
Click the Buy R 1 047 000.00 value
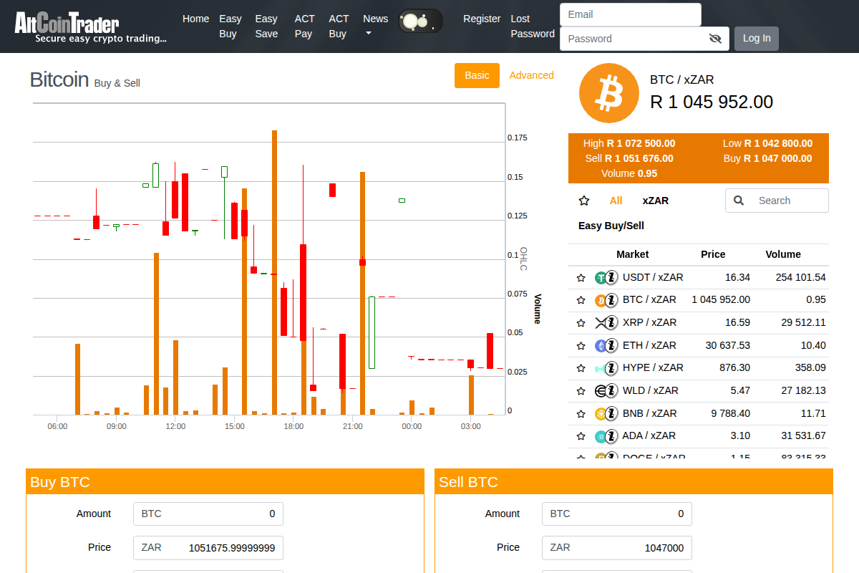(768, 158)
